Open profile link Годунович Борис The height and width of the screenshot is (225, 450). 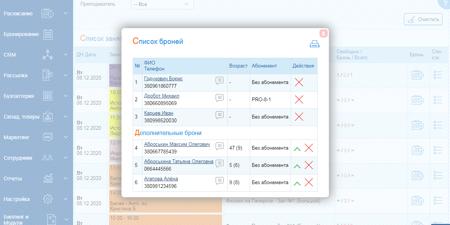[x=163, y=79]
